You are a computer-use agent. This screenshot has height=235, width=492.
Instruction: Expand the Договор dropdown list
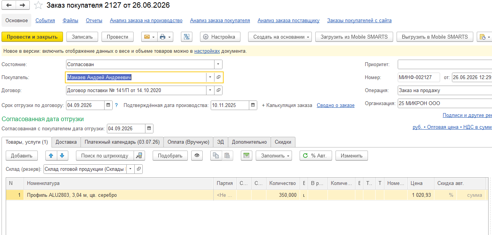pos(210,91)
